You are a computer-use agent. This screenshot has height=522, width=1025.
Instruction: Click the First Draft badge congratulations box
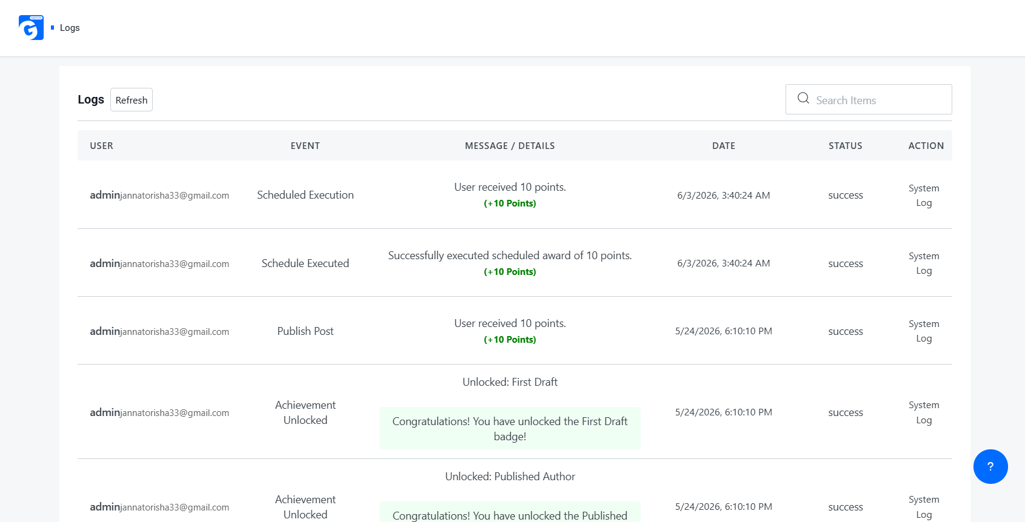pyautogui.click(x=510, y=428)
